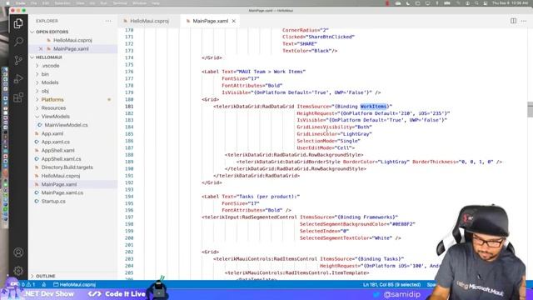Screen dimensions: 533x300
Task: Expand the obj folder
Action: (x=45, y=91)
